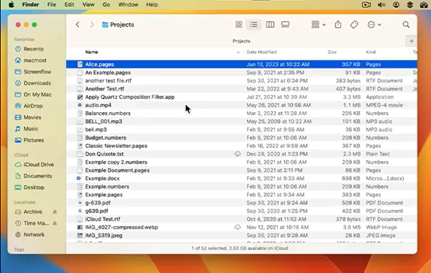
Task: Click the volume icon in menu bar
Action: click(x=381, y=5)
